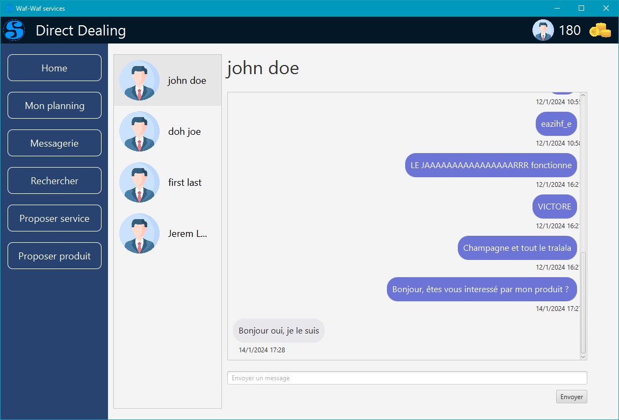Open the user profile avatar in header
Image resolution: width=619 pixels, height=420 pixels.
click(543, 30)
